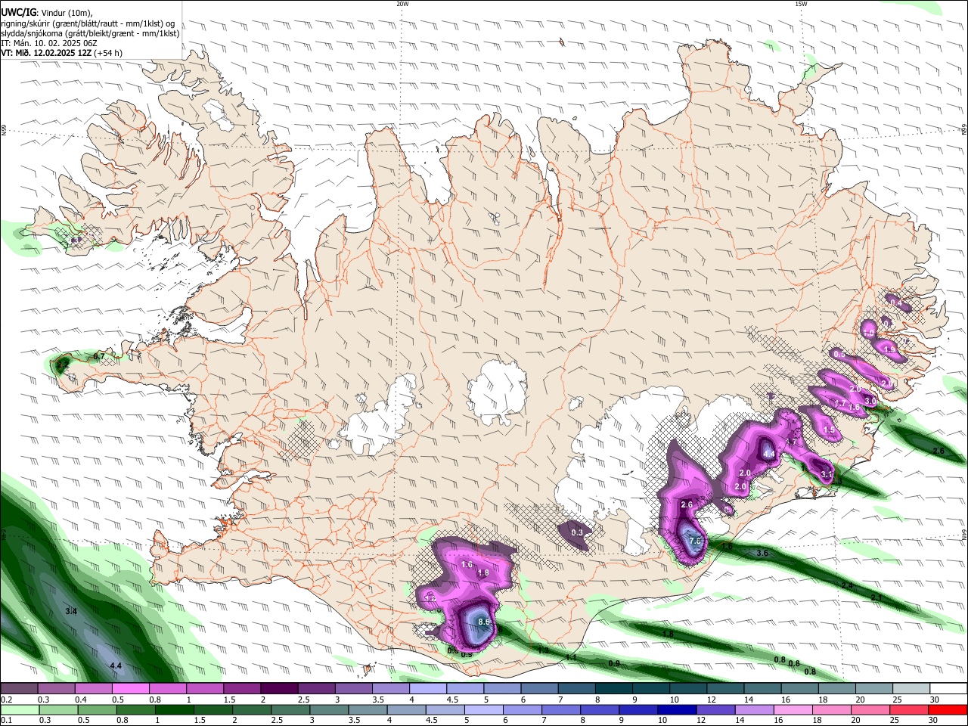
Task: Click the 0.7 value on the western peninsula
Action: pyautogui.click(x=99, y=356)
